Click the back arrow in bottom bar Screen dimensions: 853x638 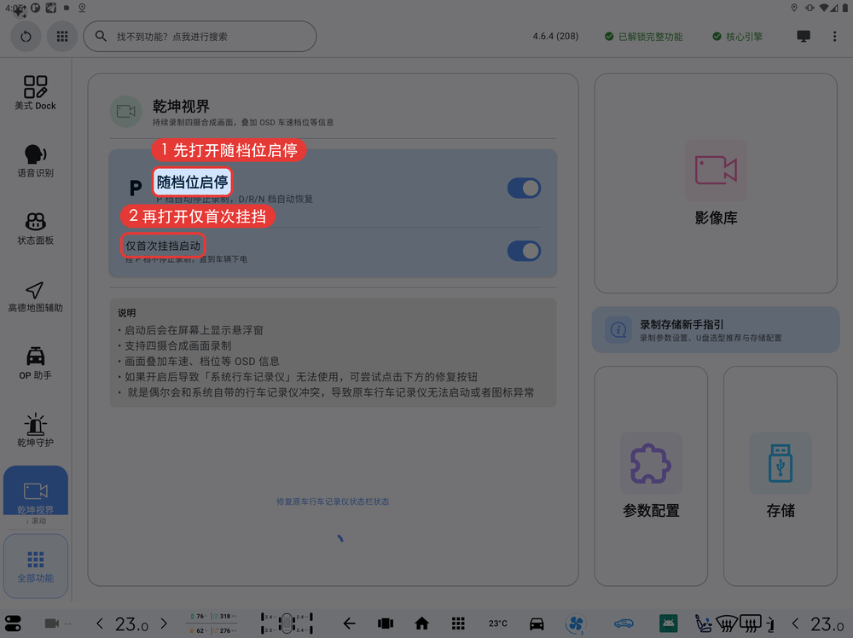click(349, 623)
